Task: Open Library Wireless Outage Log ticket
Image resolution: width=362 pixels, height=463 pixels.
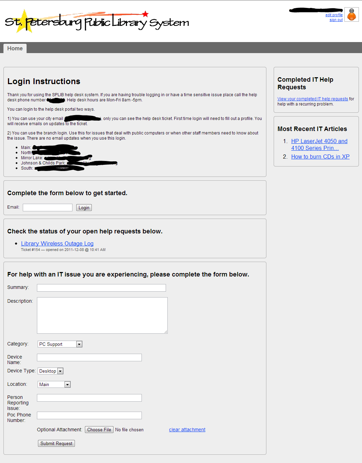Action: (x=57, y=243)
